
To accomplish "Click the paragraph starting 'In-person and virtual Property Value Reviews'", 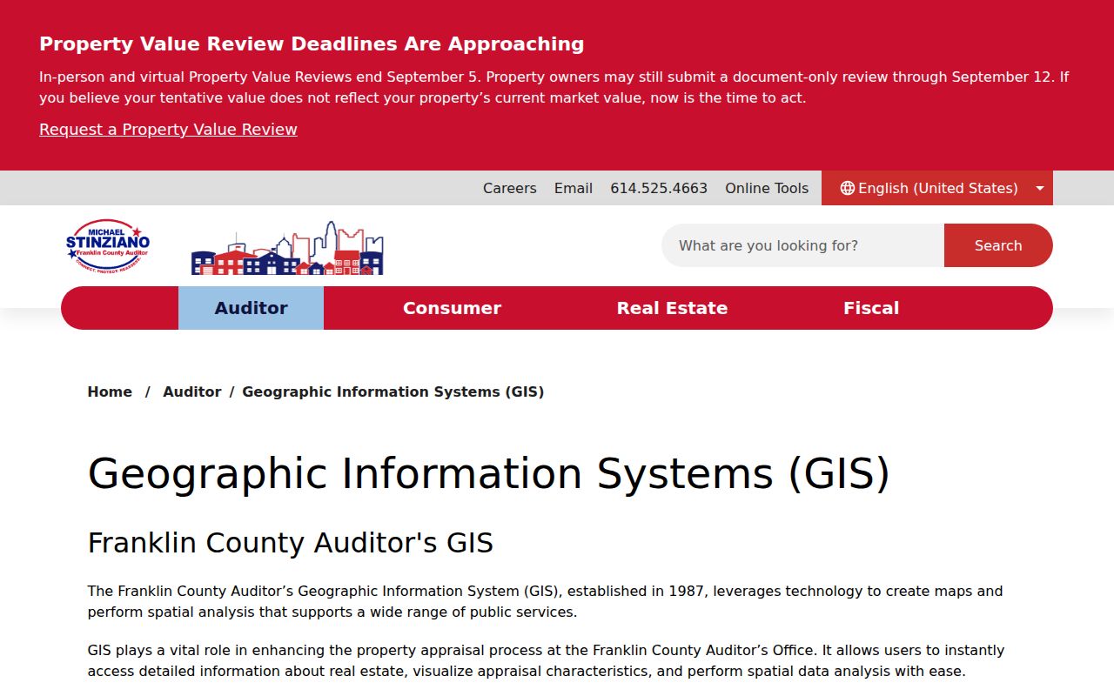I will click(554, 87).
